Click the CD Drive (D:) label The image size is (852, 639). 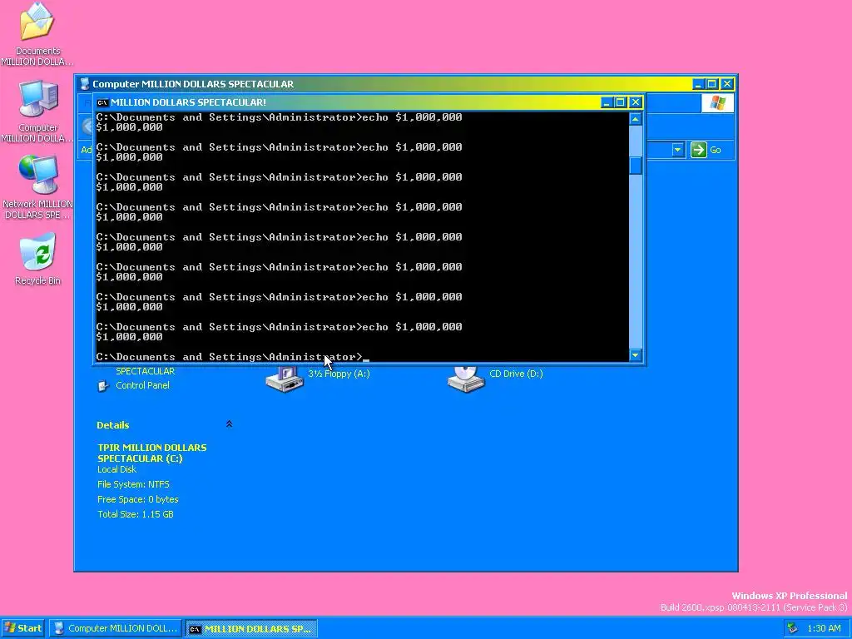pyautogui.click(x=516, y=374)
